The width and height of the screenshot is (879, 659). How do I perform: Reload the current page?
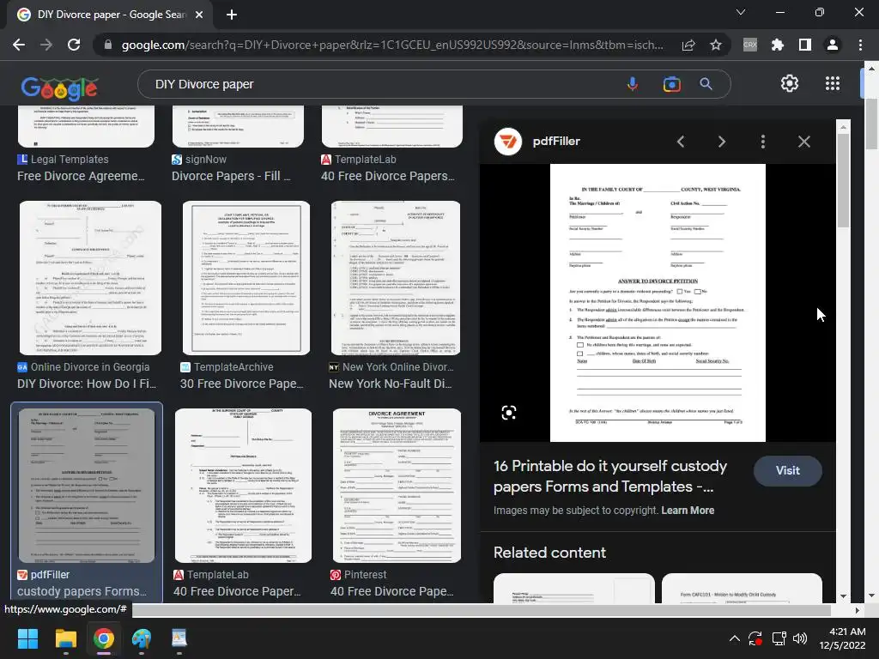click(x=74, y=45)
